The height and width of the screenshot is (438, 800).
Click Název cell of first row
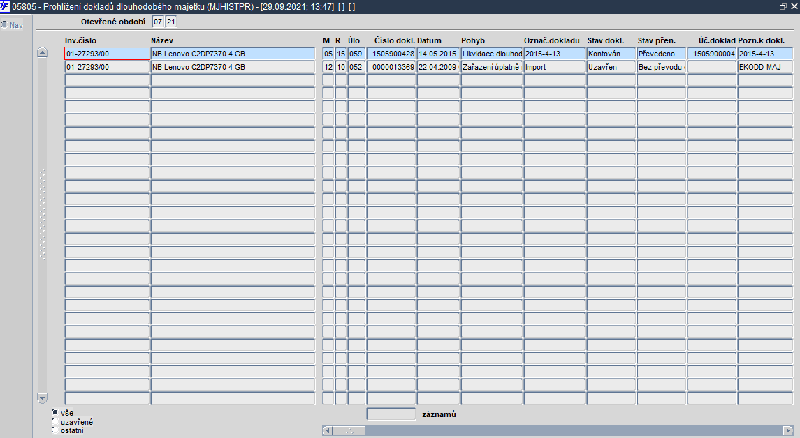pos(233,54)
